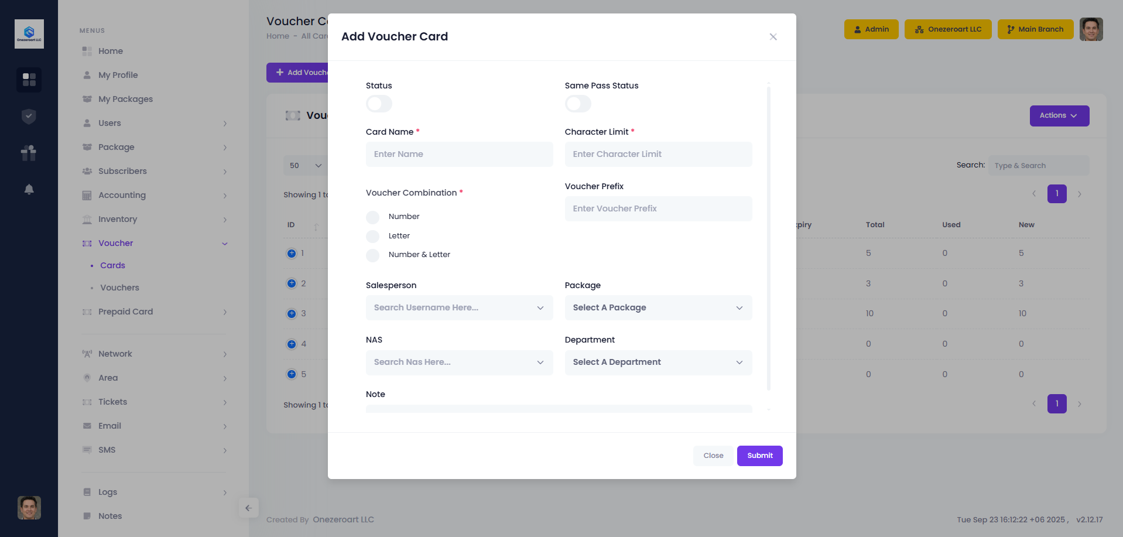Expand the Accounting menu
Viewport: 1123px width, 537px height.
click(122, 195)
